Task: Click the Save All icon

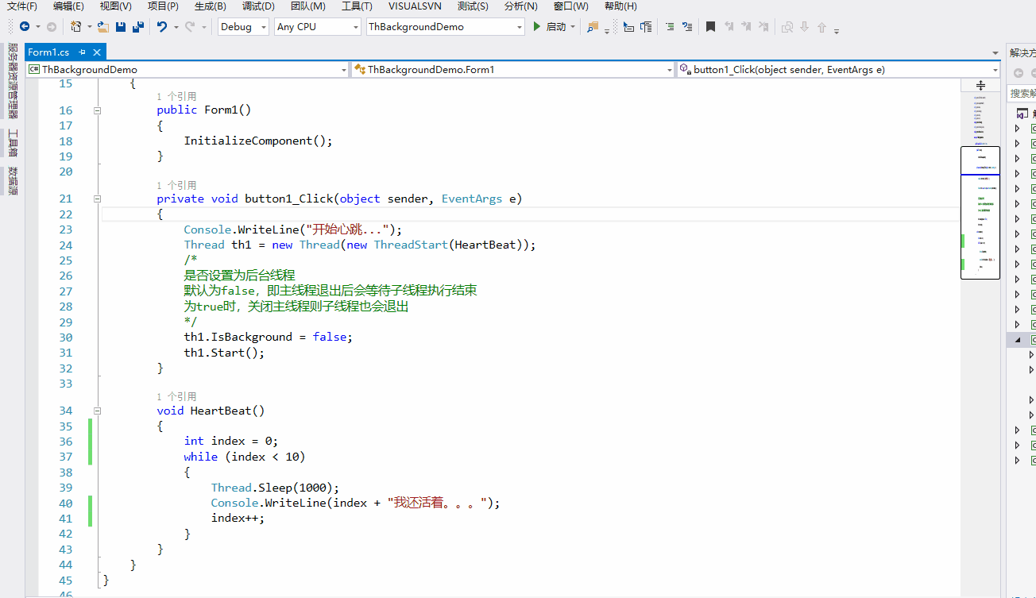Action: [x=138, y=27]
